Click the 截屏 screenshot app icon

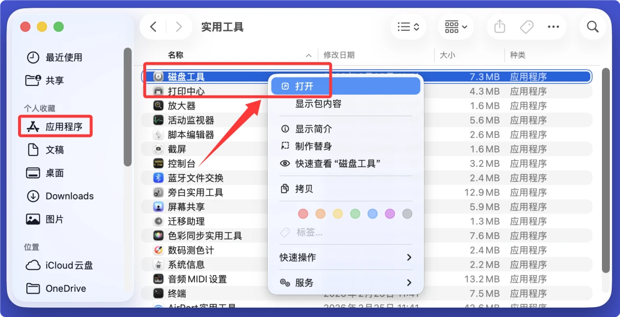tap(158, 149)
